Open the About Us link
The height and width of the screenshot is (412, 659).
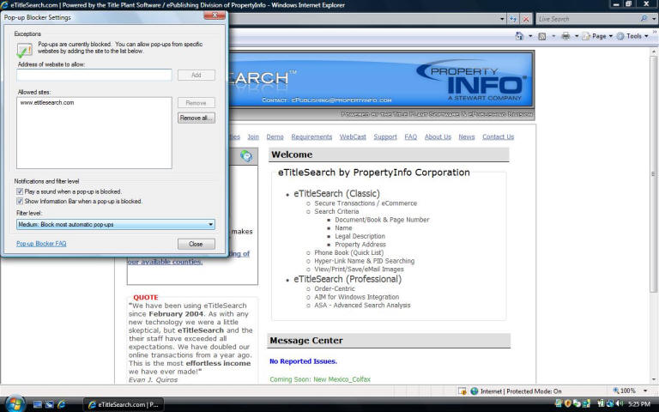[438, 137]
